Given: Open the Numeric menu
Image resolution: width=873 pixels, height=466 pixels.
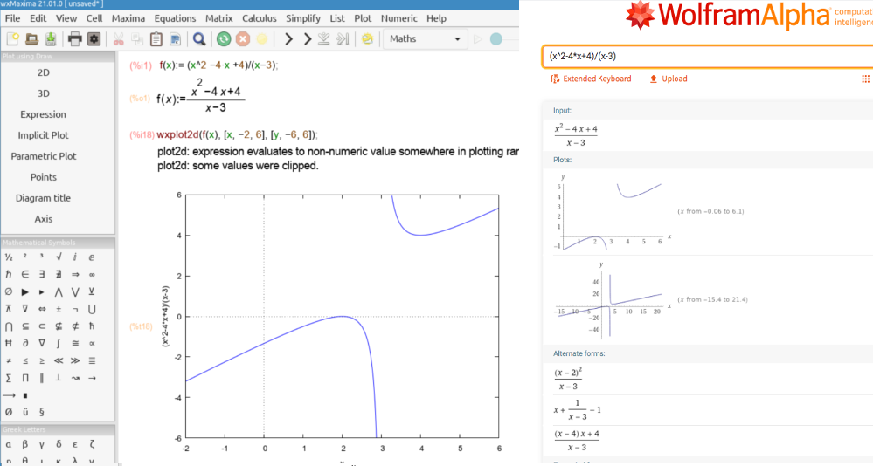Looking at the screenshot, I should point(398,18).
